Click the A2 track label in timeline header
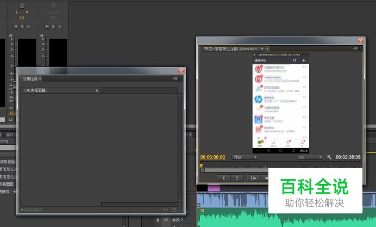376x227 pixels. [x=166, y=219]
